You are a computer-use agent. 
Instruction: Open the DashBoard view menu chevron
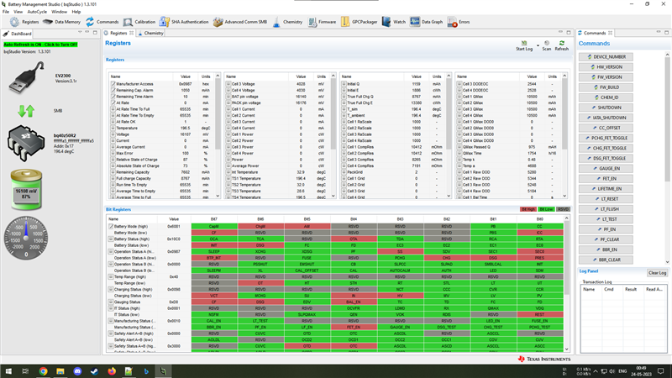80,33
